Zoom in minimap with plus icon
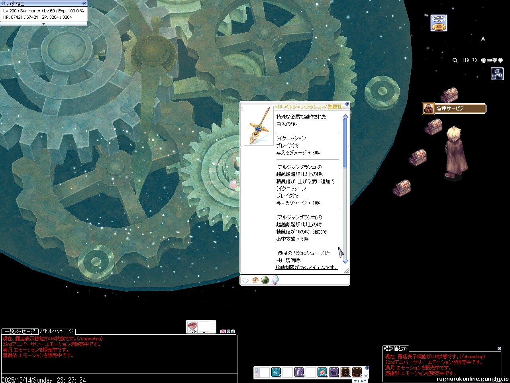Image resolution: width=510 pixels, height=383 pixels. (x=483, y=60)
